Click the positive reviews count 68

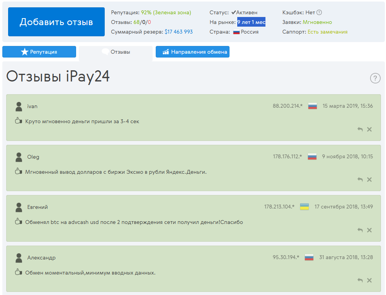click(x=136, y=22)
